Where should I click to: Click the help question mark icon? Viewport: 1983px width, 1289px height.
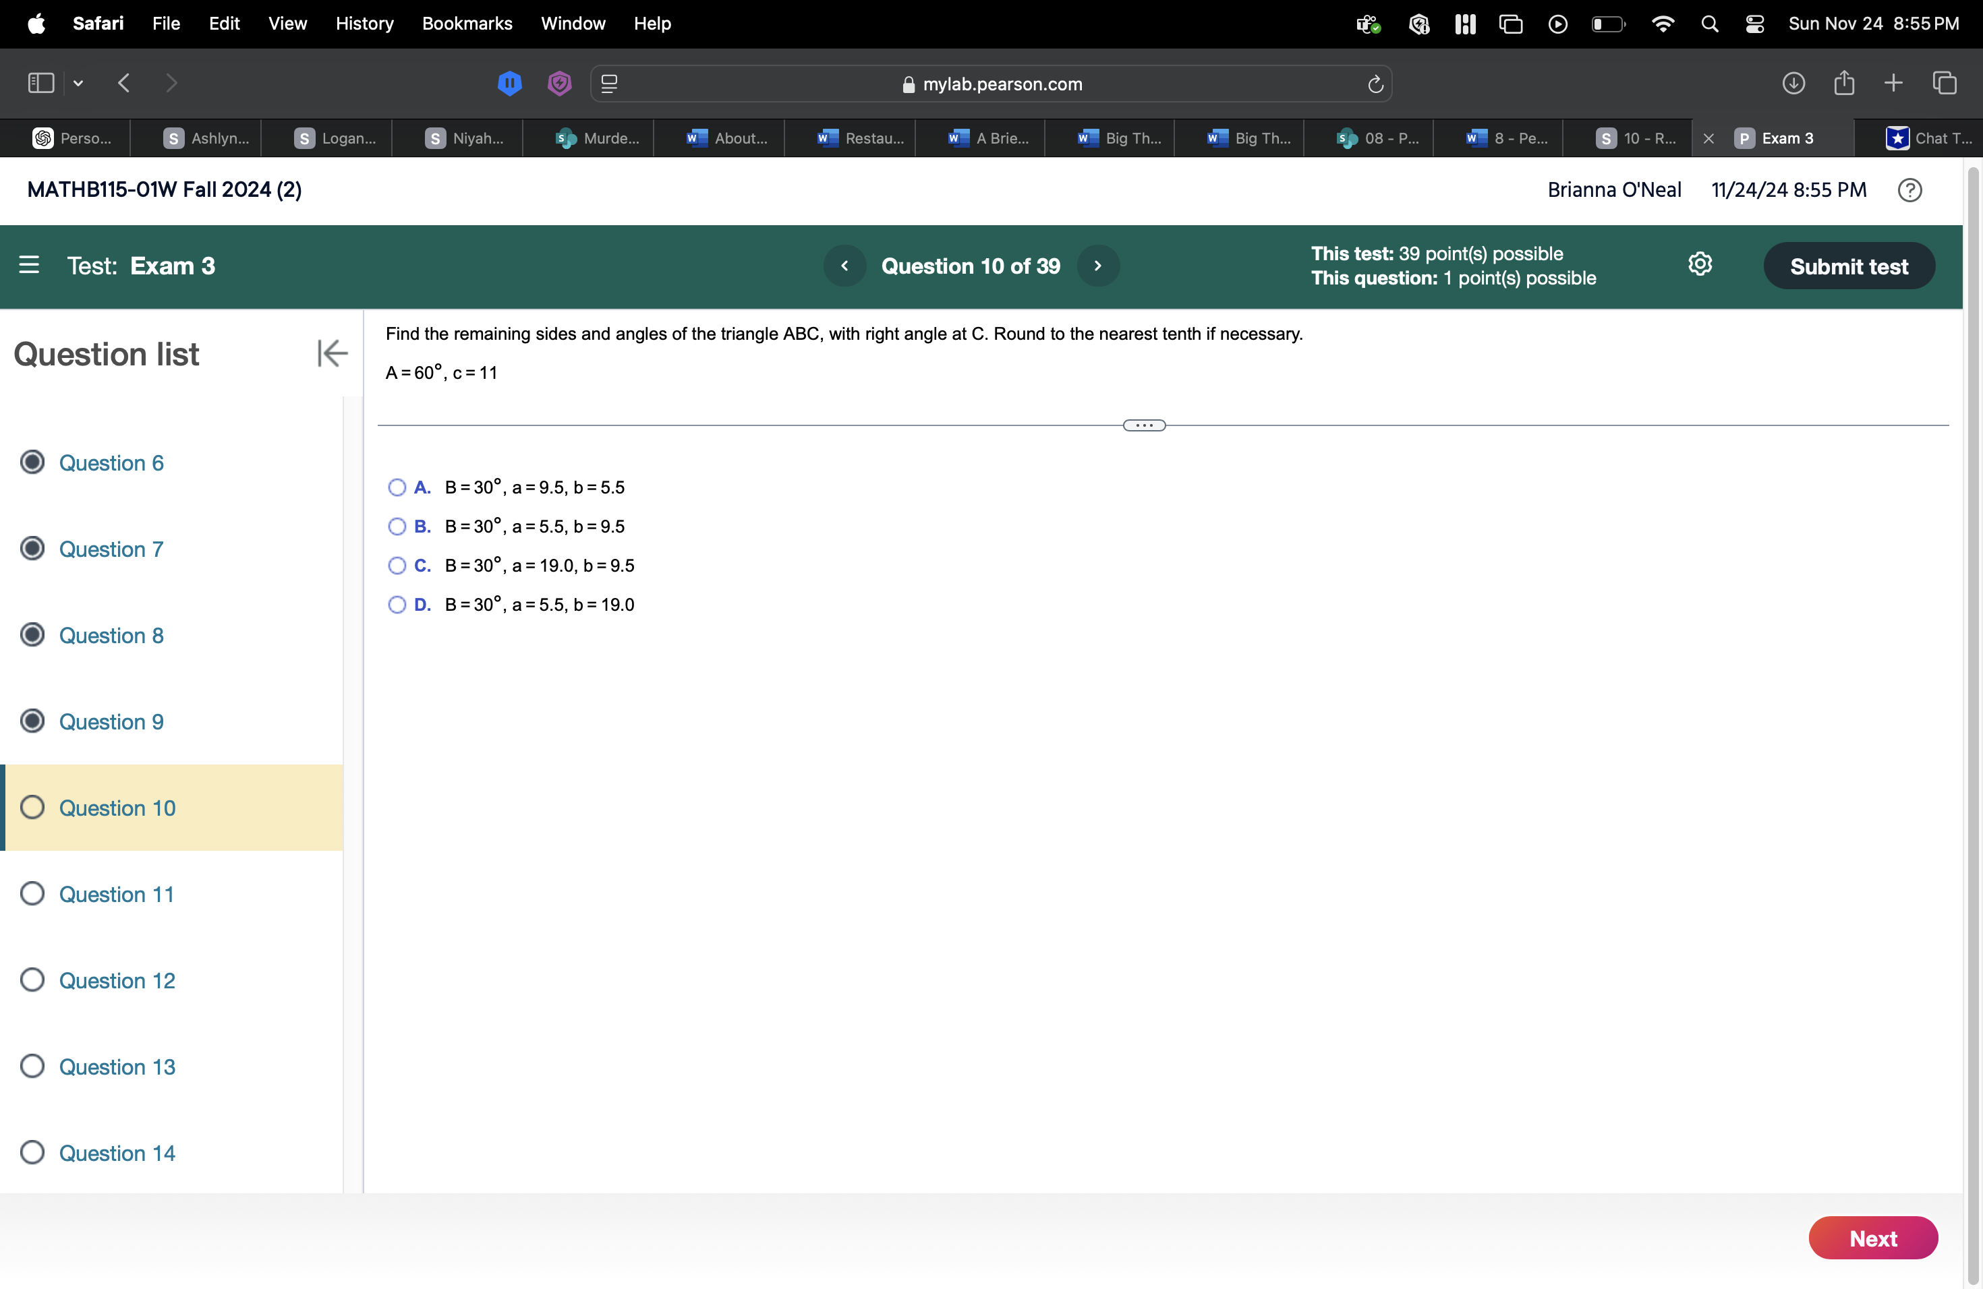tap(1911, 190)
